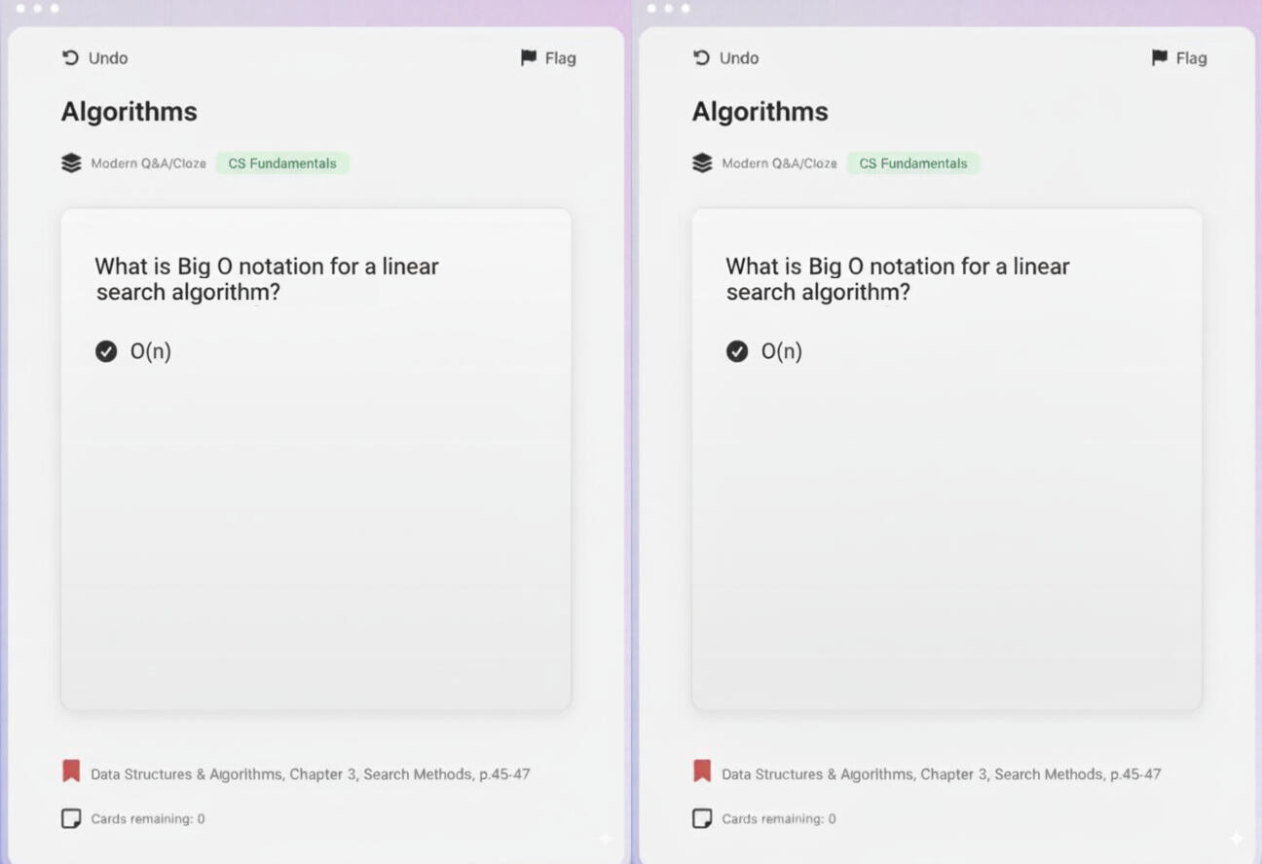The image size is (1262, 864).
Task: Click the Undo arrow icon in left window
Action: 70,58
